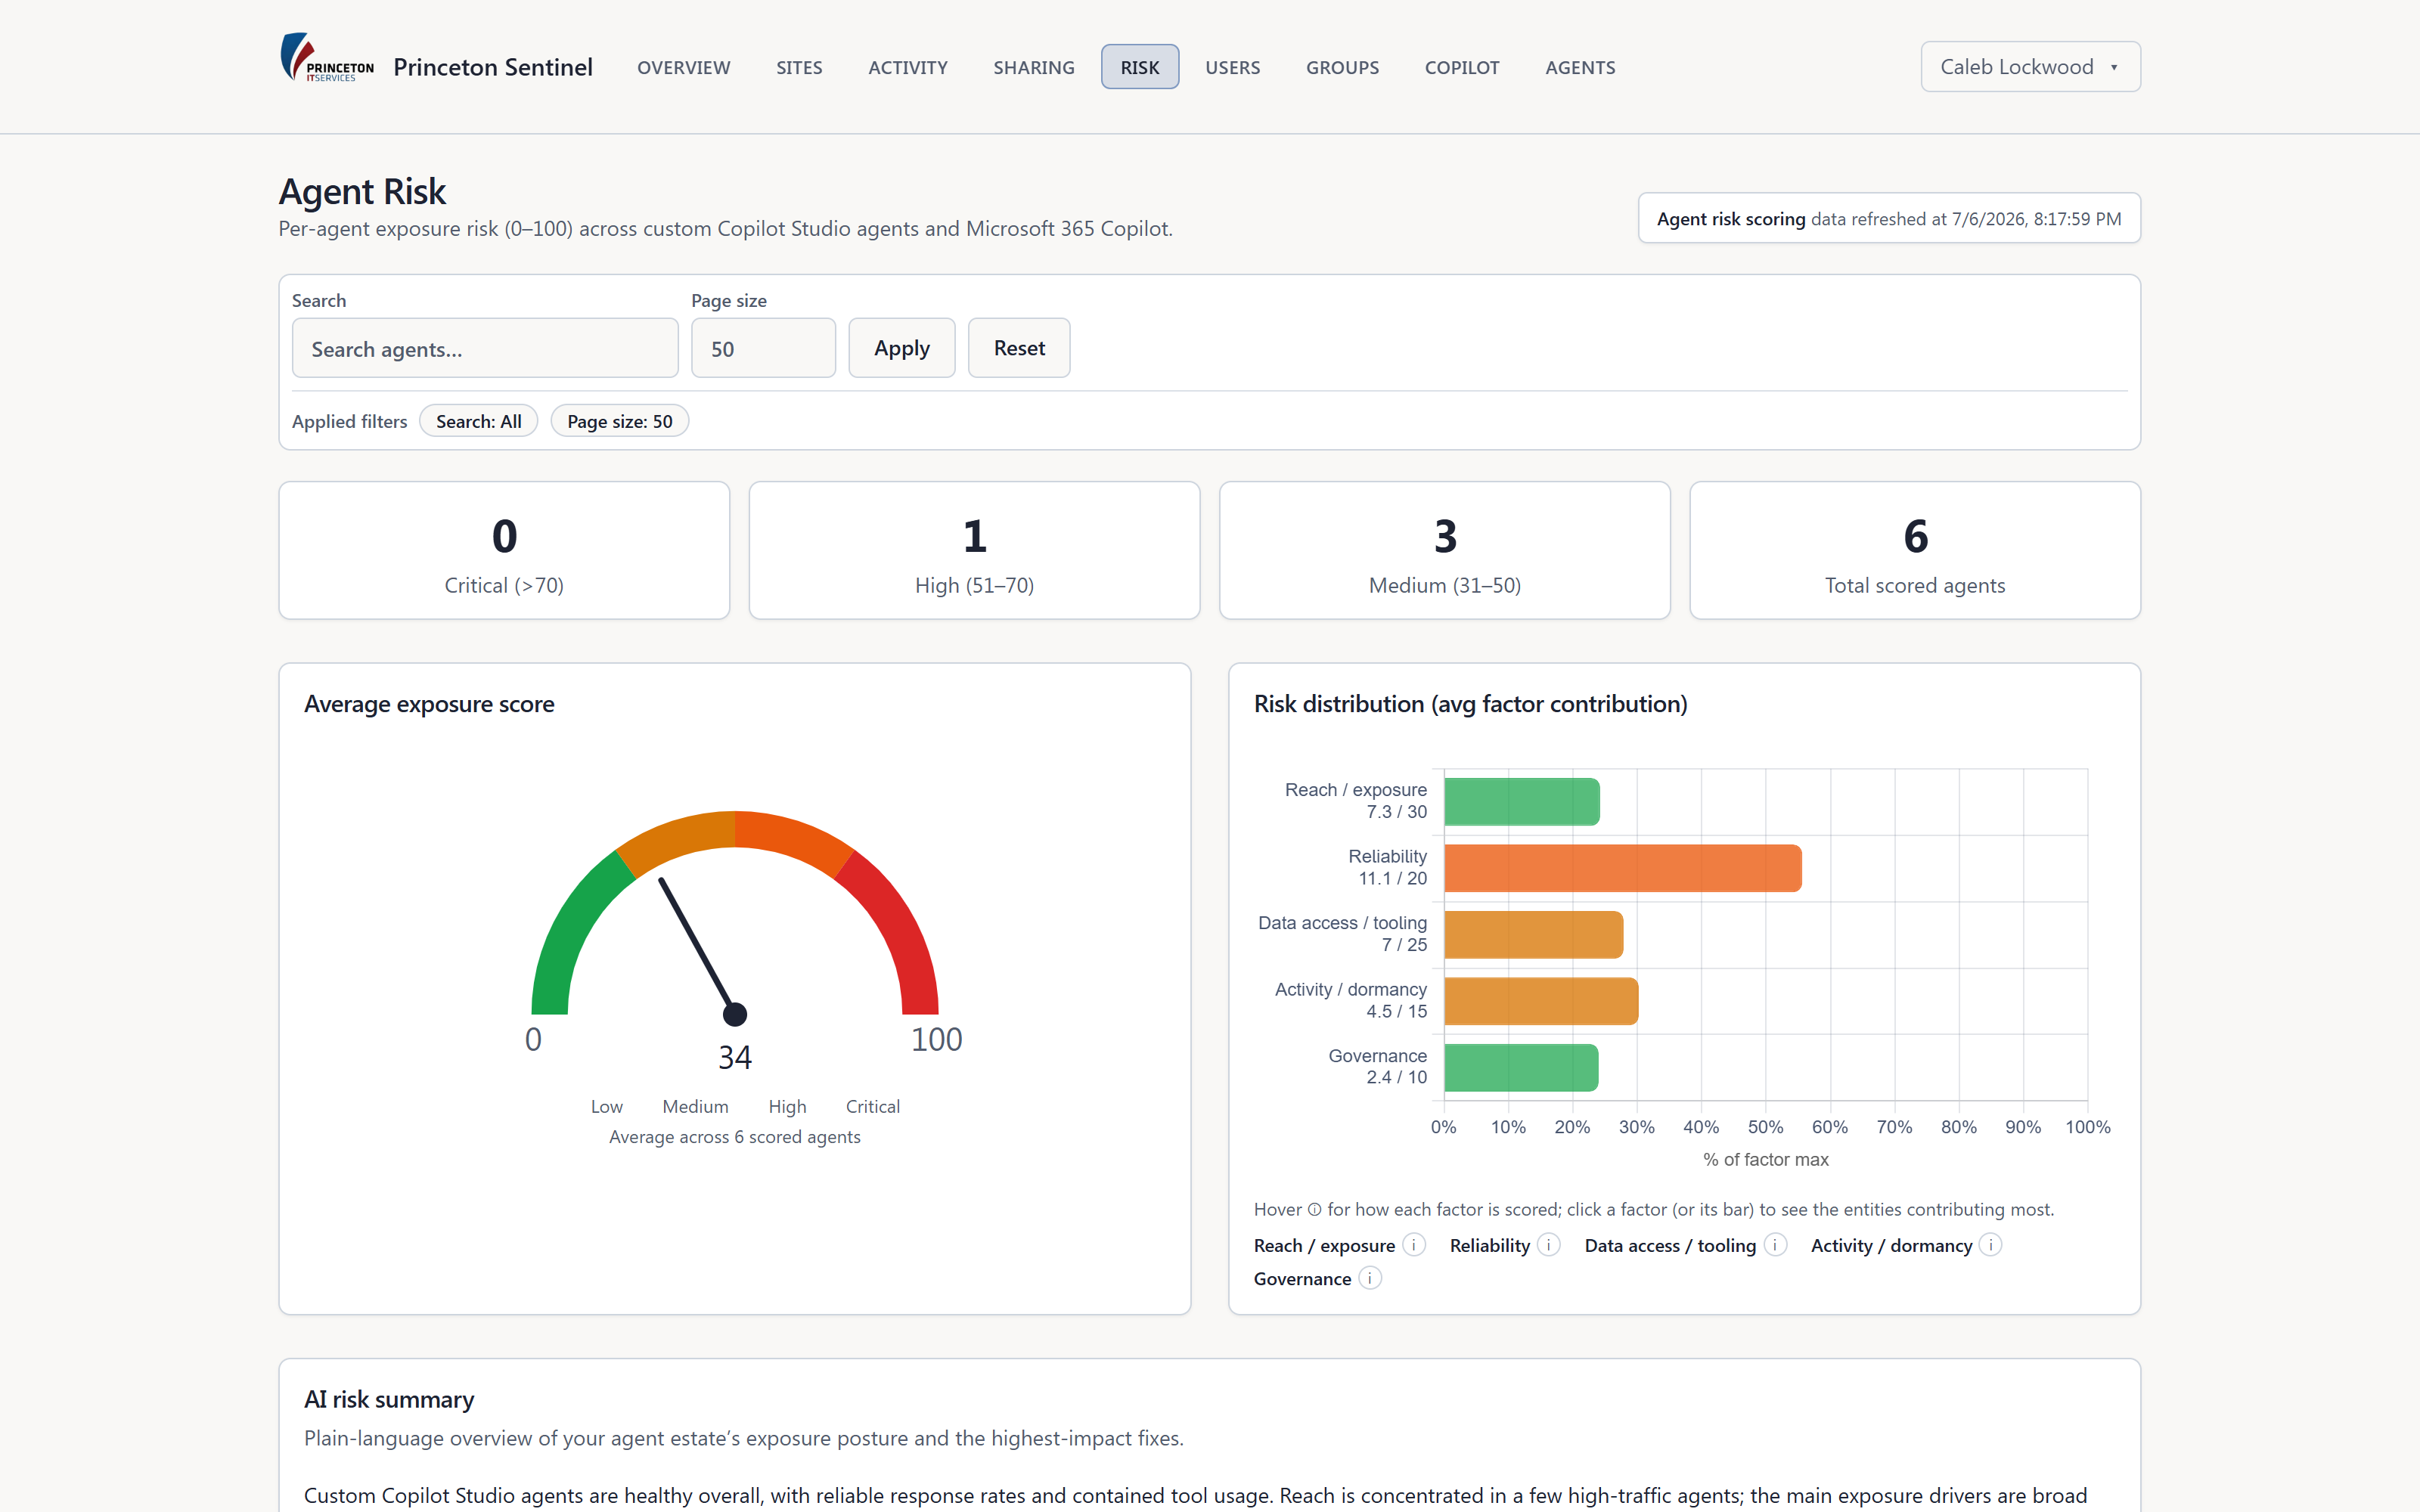Click the Governance green bar
The height and width of the screenshot is (1512, 2420).
[x=1521, y=1068]
